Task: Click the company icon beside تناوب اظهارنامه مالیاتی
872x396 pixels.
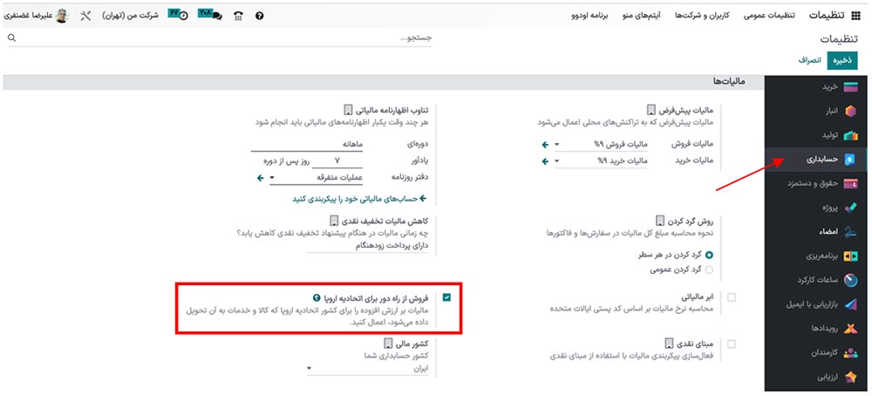Action: [348, 109]
